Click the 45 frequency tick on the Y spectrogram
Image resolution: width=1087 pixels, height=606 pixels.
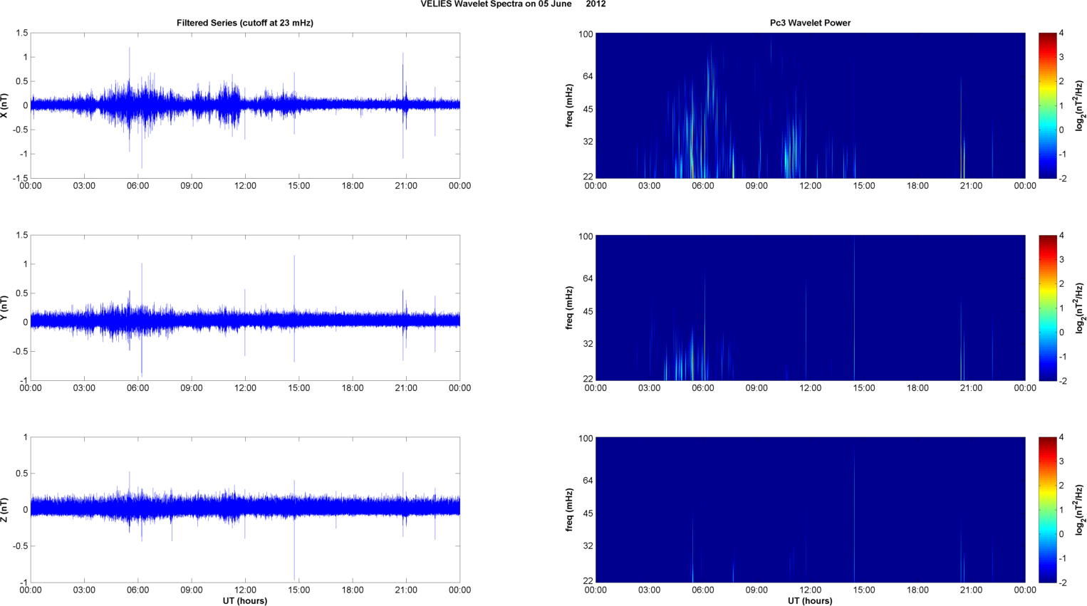coord(588,312)
